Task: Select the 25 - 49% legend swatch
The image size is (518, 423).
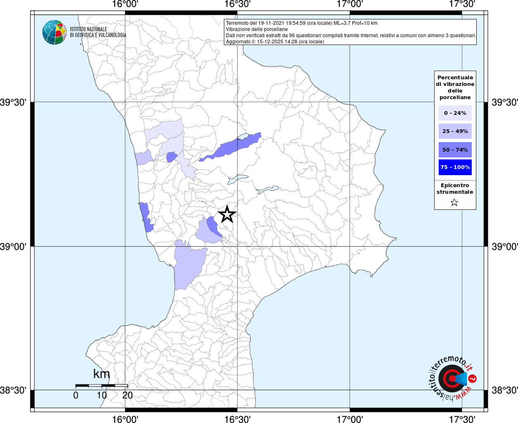Action: point(455,131)
